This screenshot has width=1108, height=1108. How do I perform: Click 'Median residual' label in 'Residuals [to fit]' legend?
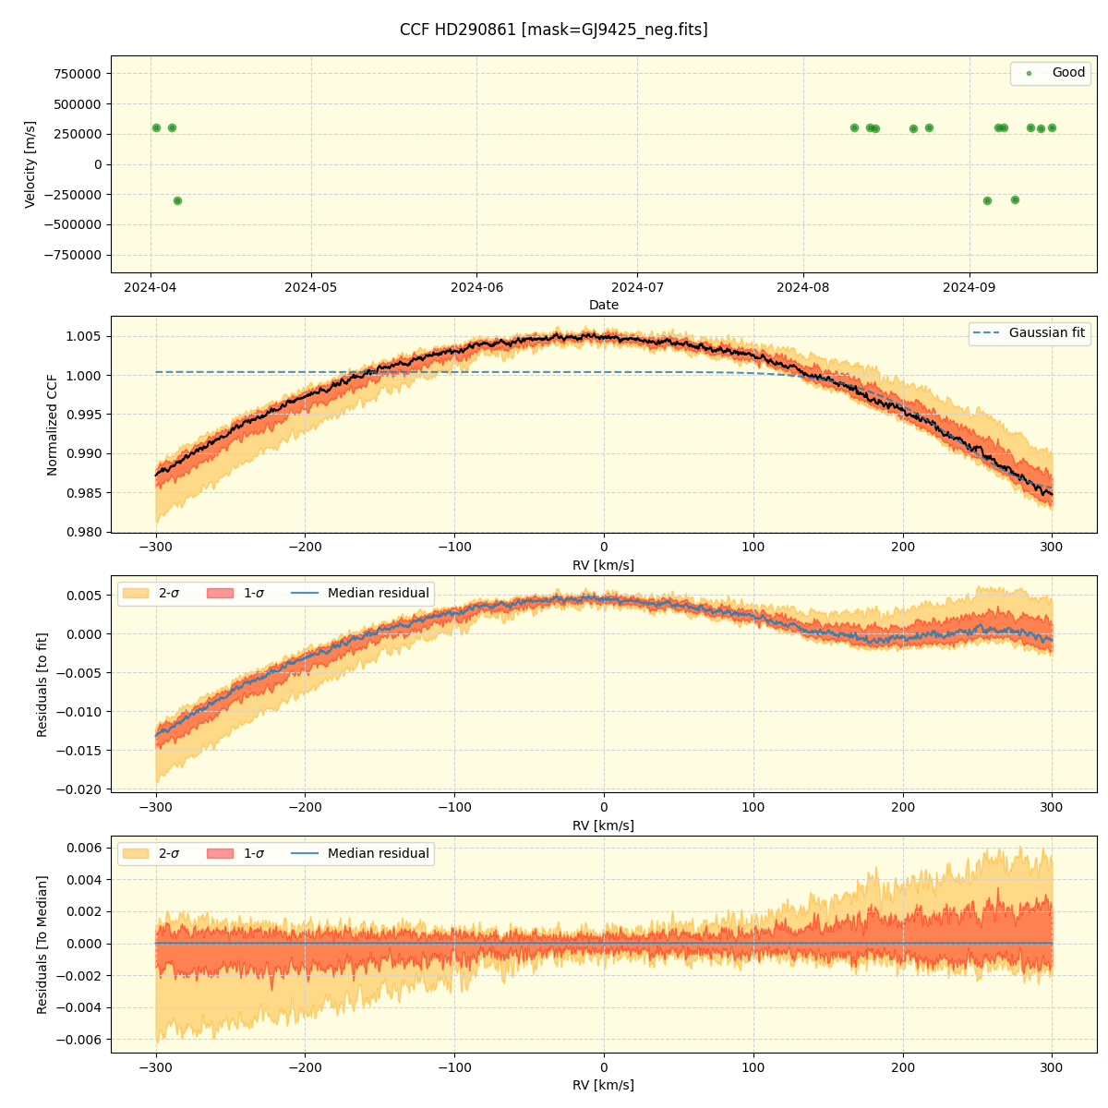tap(379, 593)
